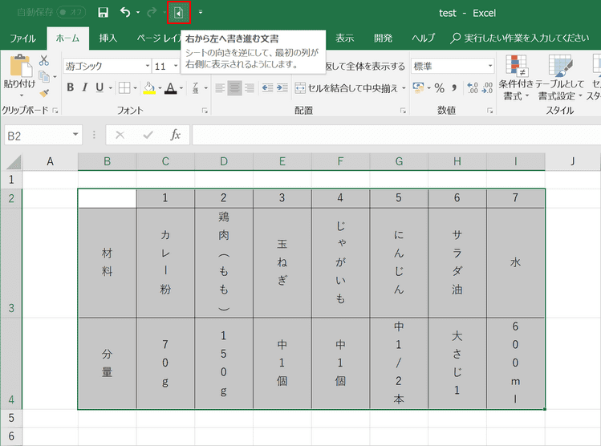Click the cell containing 材料
Image resolution: width=601 pixels, height=446 pixels.
108,263
